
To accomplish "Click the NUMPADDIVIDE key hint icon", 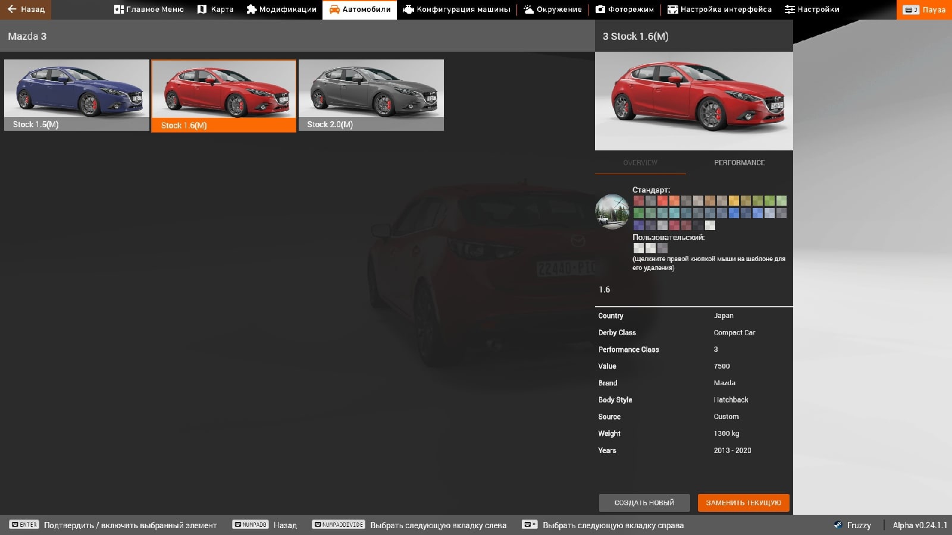I will [338, 525].
